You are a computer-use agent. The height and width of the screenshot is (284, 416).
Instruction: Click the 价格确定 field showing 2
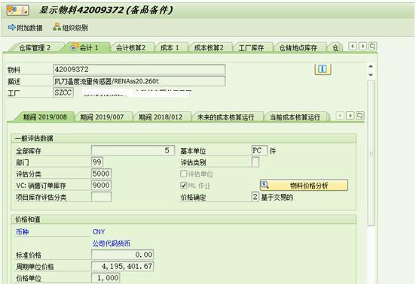click(x=255, y=197)
